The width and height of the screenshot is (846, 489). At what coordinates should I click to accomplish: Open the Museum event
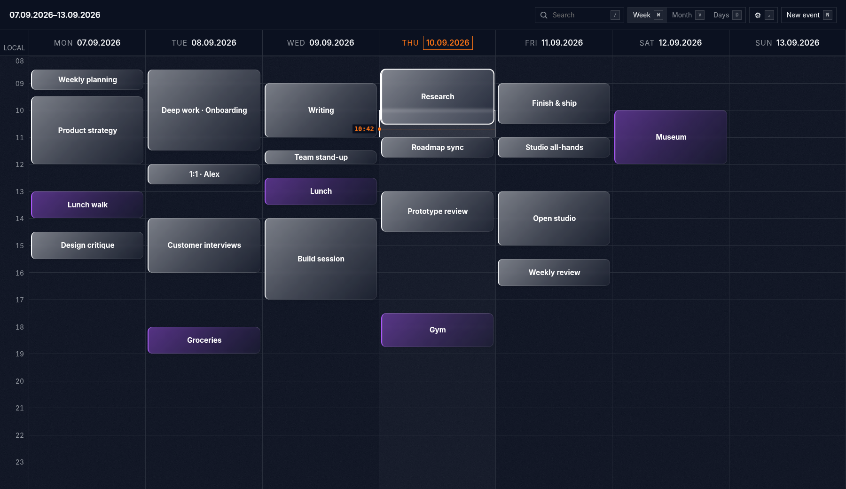671,137
